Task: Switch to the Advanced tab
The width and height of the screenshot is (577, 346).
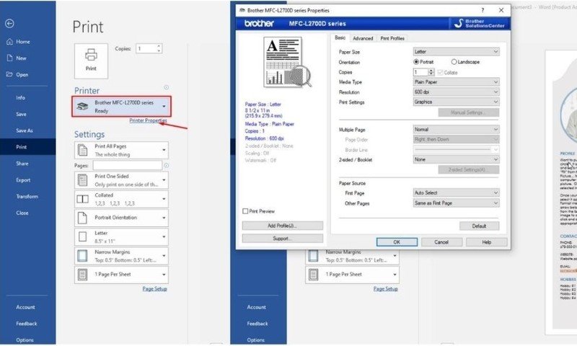Action: [363, 38]
